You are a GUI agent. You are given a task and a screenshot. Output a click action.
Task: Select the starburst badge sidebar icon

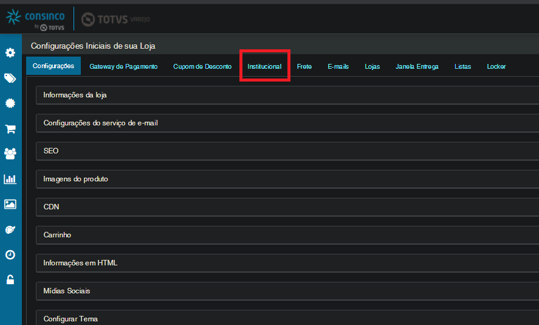pyautogui.click(x=10, y=103)
